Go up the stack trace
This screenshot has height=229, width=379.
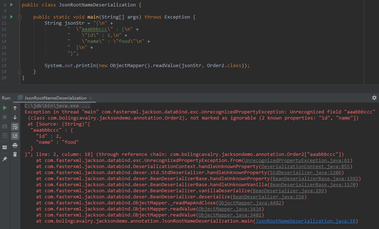(x=15, y=108)
